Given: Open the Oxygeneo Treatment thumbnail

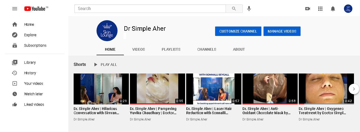Looking at the screenshot, I should click(326, 89).
